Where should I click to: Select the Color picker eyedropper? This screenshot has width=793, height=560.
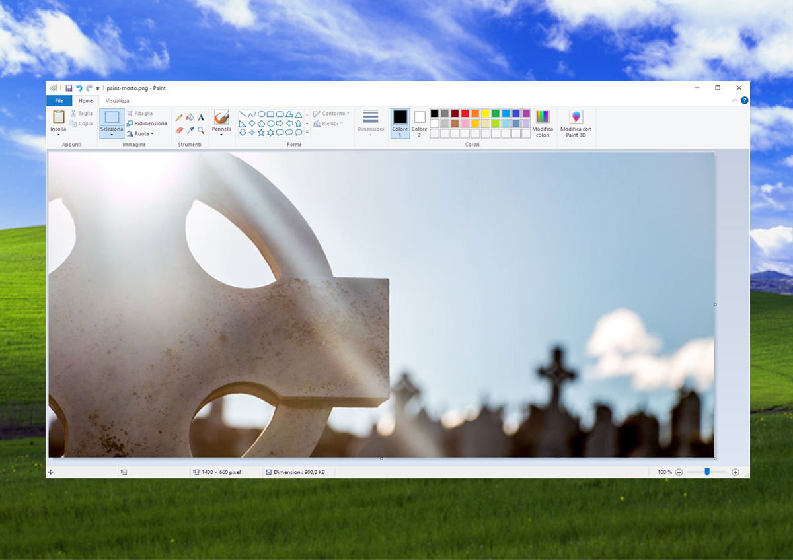click(190, 131)
